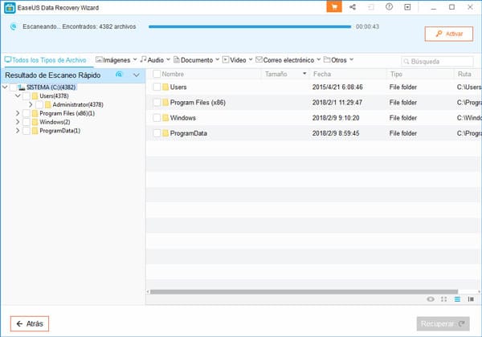Image resolution: width=482 pixels, height=337 pixels.
Task: Sort by the Fecha column header
Action: point(347,74)
